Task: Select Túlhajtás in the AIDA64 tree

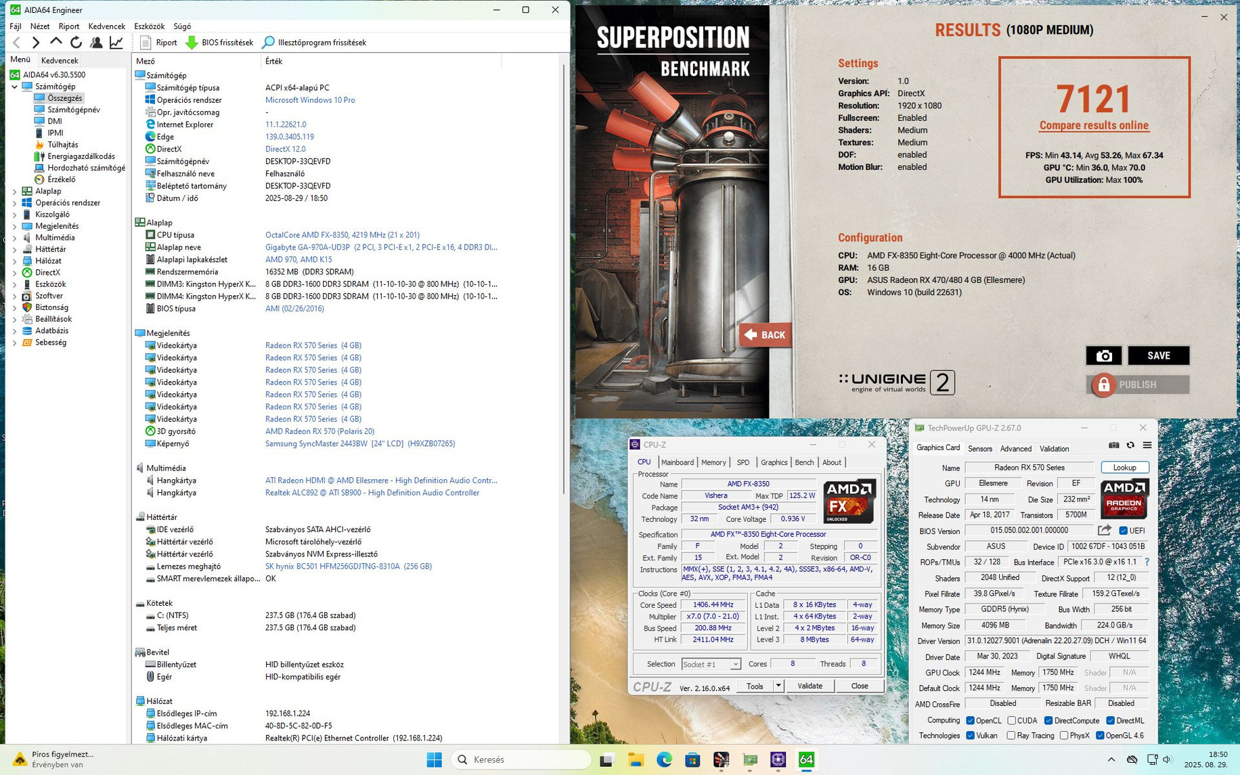Action: pos(62,145)
